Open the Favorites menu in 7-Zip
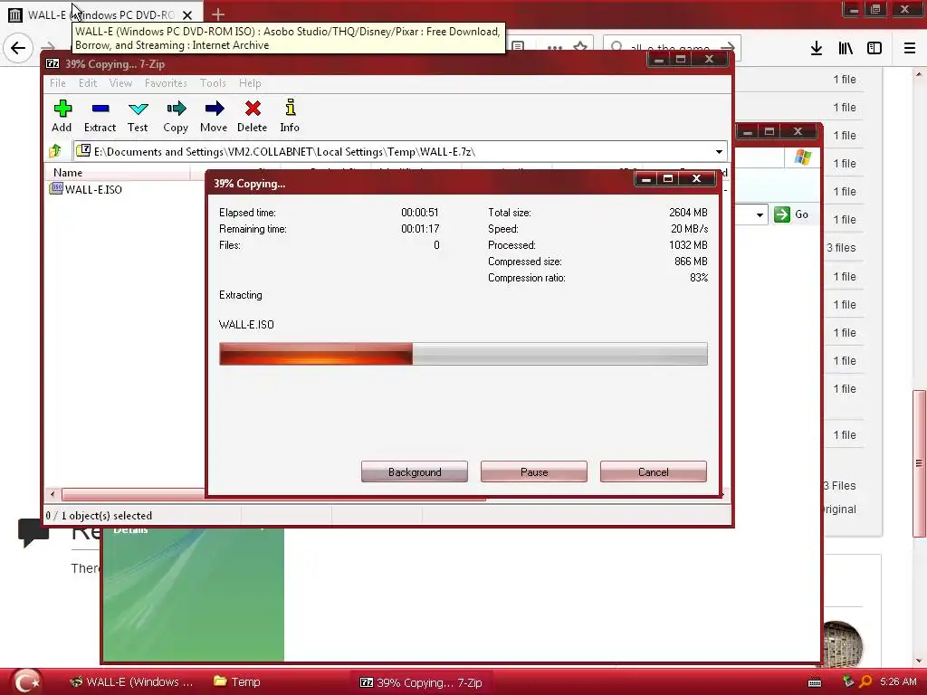This screenshot has height=695, width=927. pyautogui.click(x=166, y=83)
